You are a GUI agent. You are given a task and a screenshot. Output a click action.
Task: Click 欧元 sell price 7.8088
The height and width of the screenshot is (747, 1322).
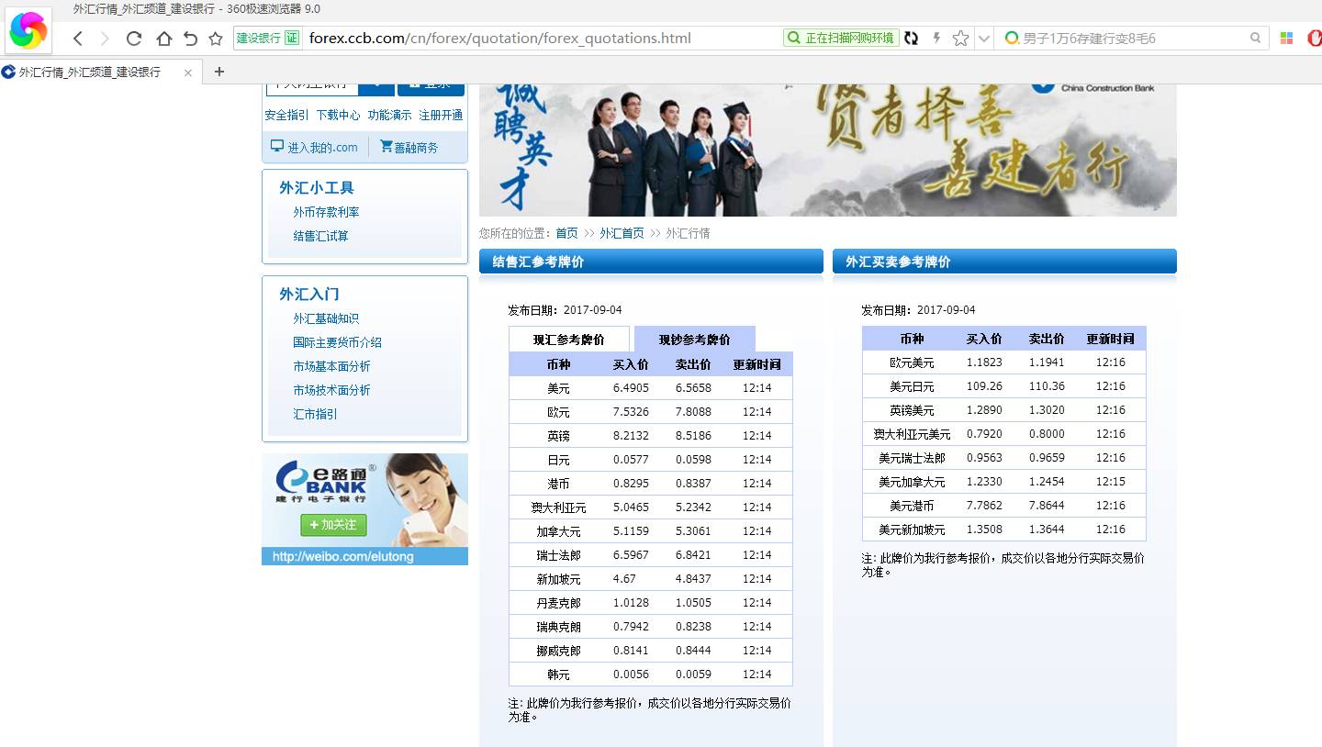click(693, 412)
